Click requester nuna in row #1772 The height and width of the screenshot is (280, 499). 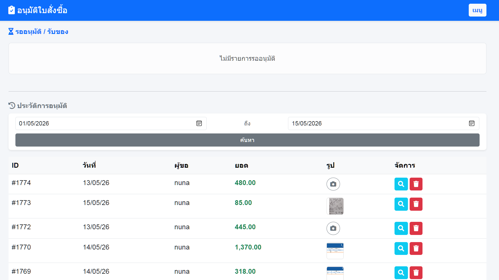tap(182, 227)
